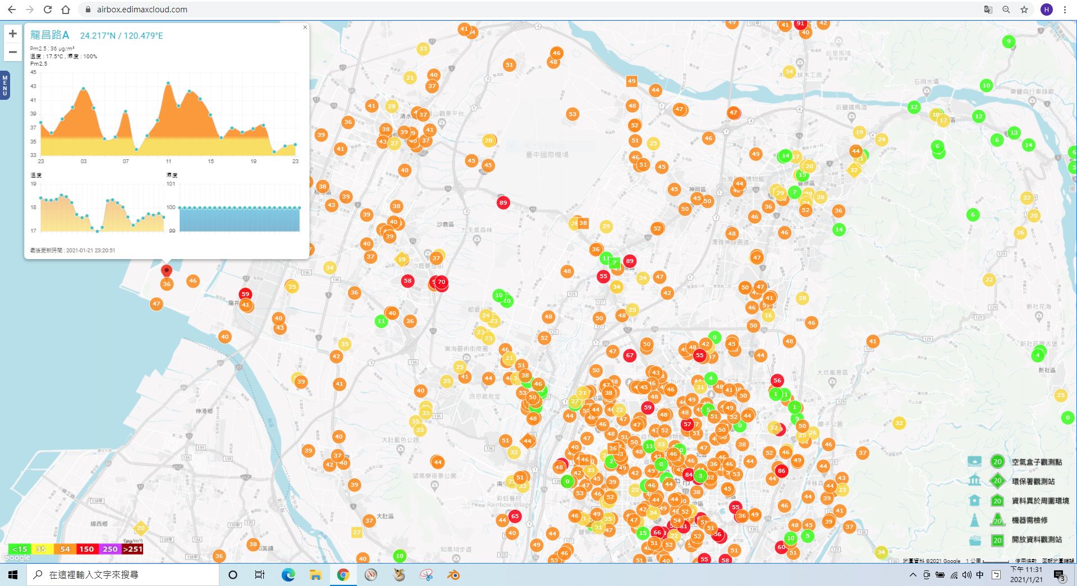Screen dimensions: 1077x586
Task: Go back with browser back arrow
Action: (12, 10)
